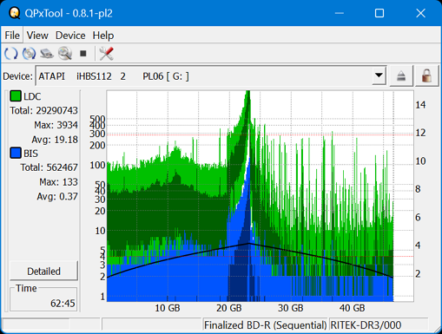
Task: Click the 40 GB axis label
Action: (353, 308)
